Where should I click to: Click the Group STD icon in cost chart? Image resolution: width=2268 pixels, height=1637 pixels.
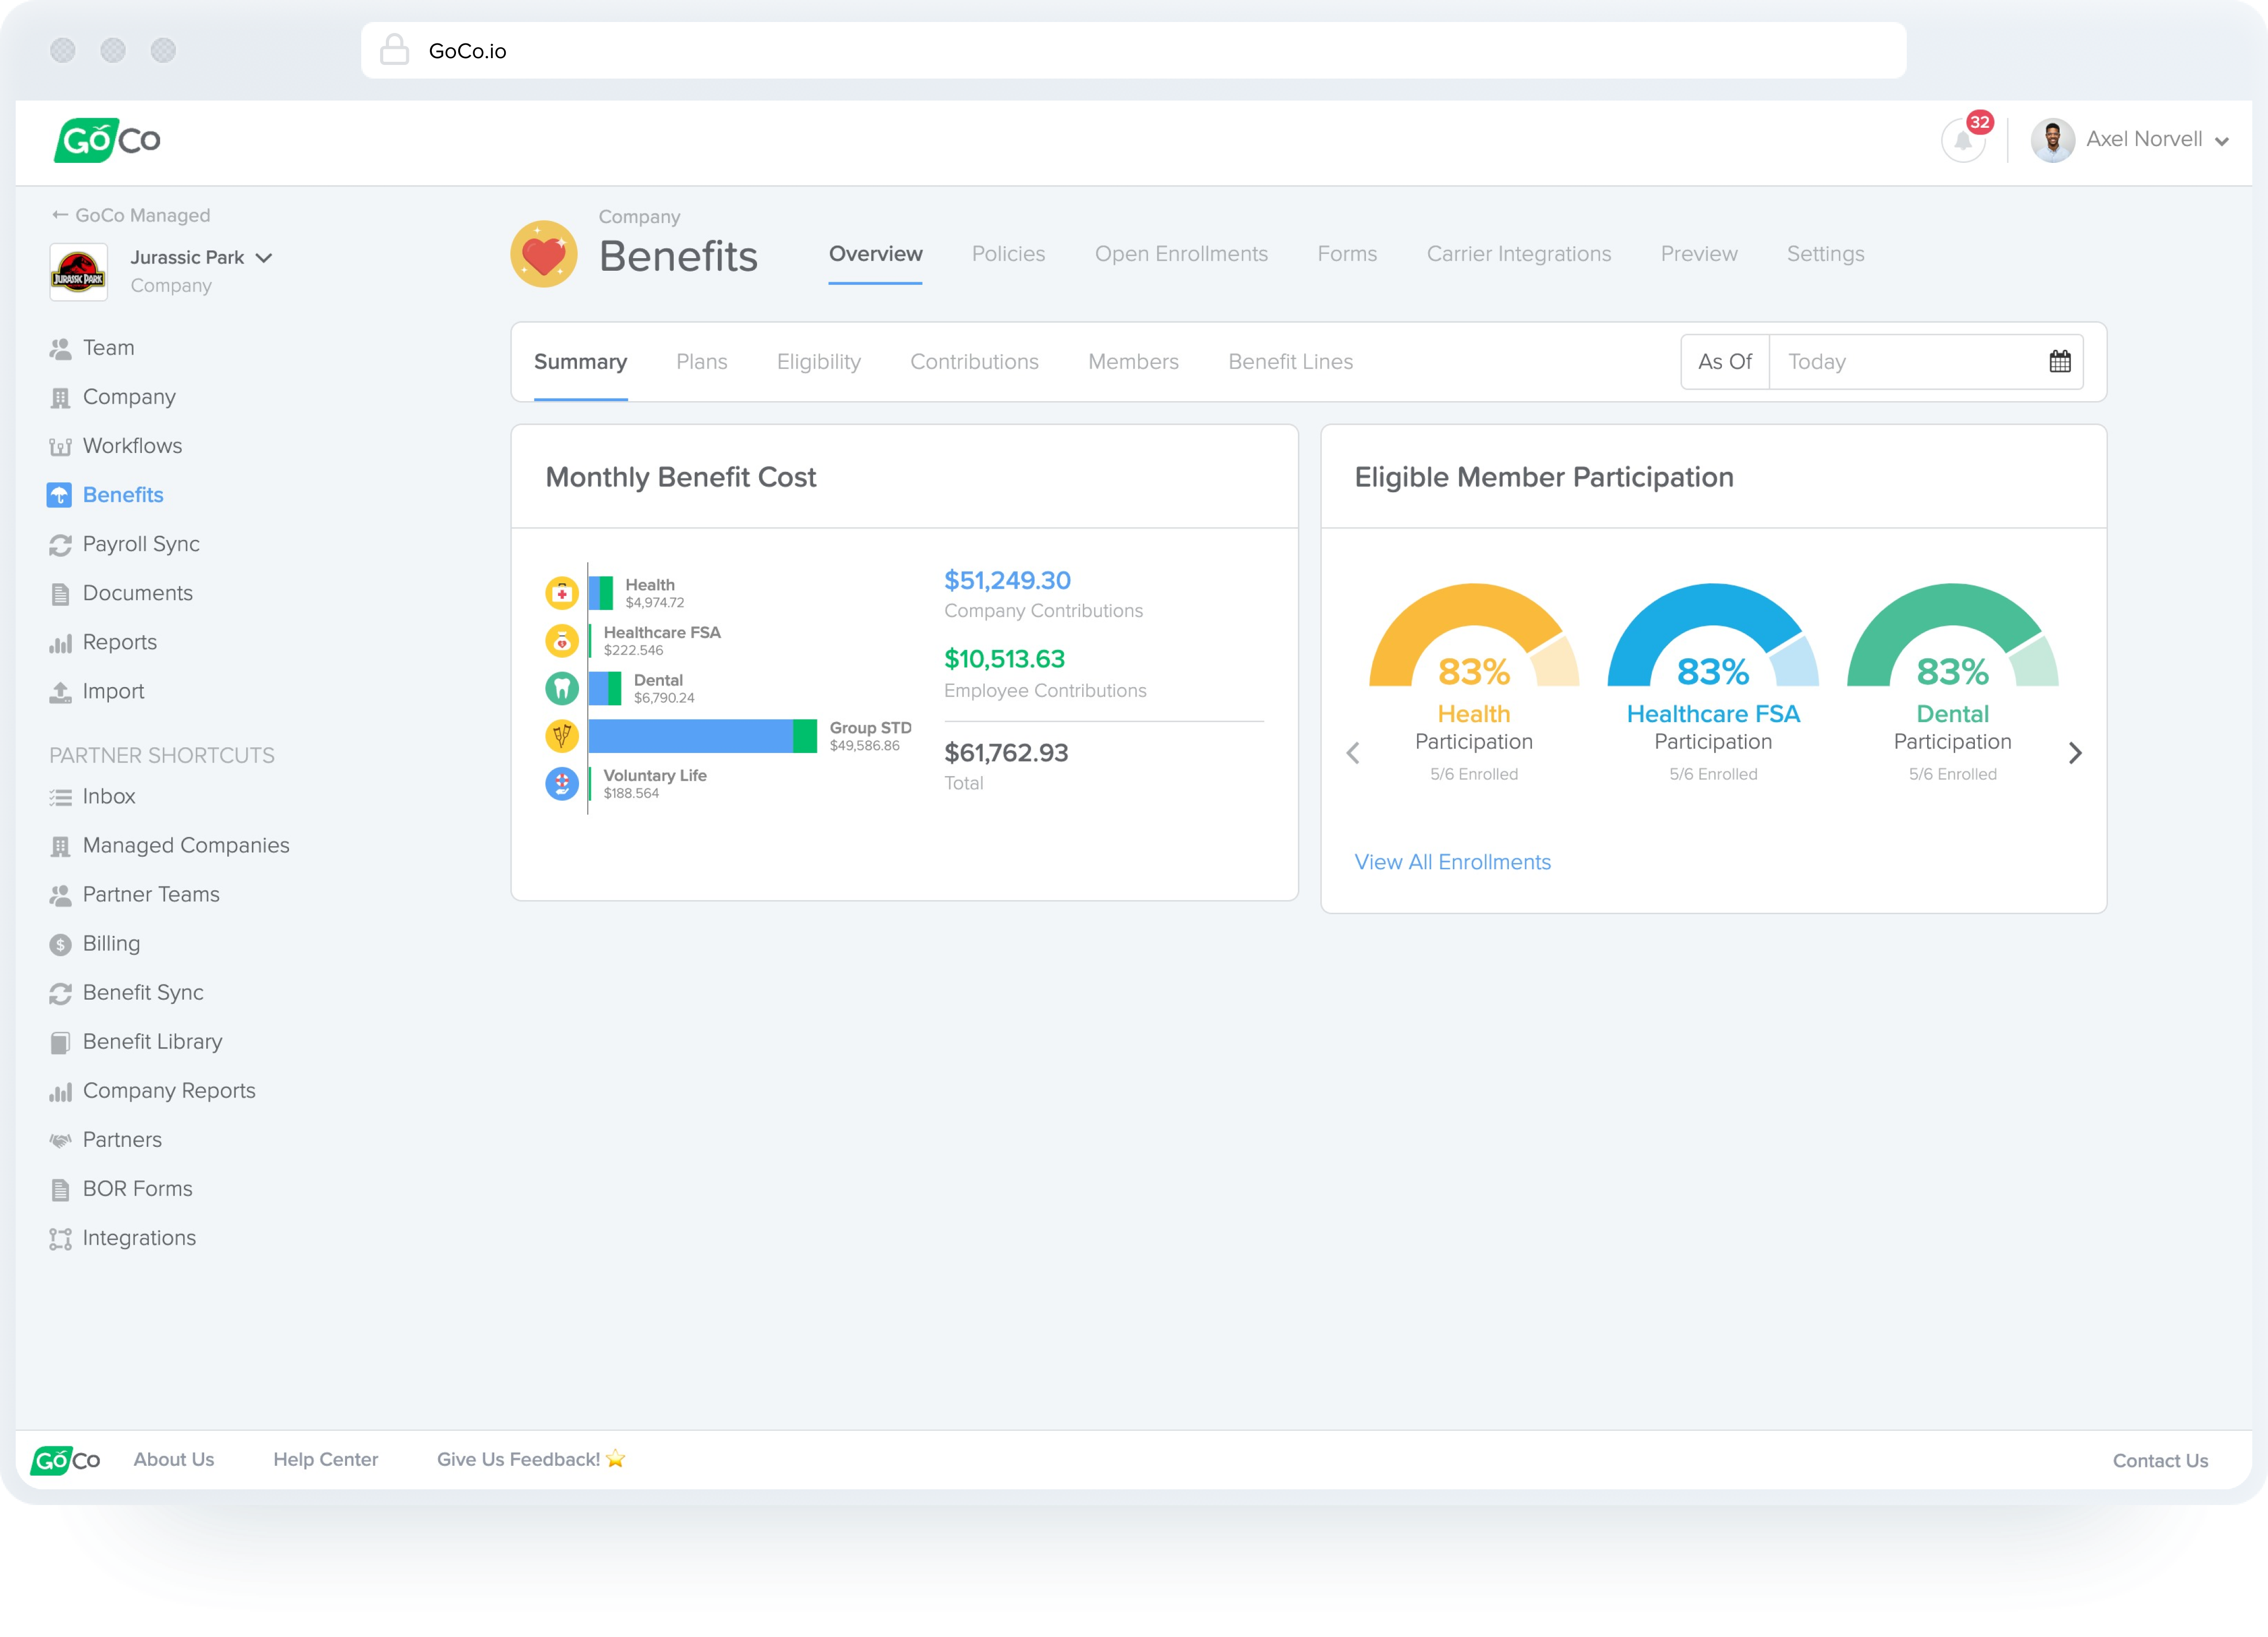(x=562, y=736)
